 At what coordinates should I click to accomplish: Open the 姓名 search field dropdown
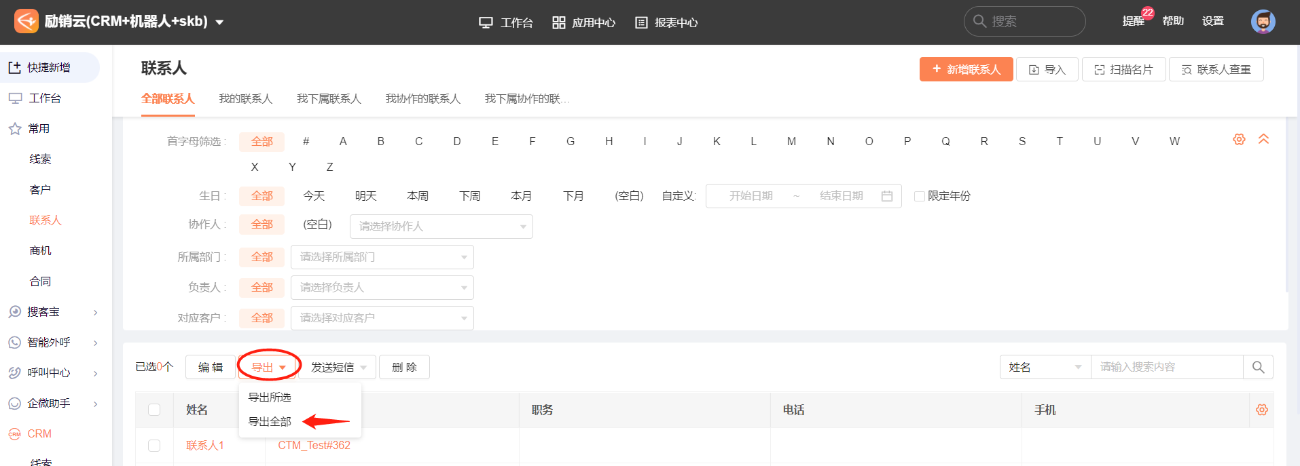point(1045,367)
